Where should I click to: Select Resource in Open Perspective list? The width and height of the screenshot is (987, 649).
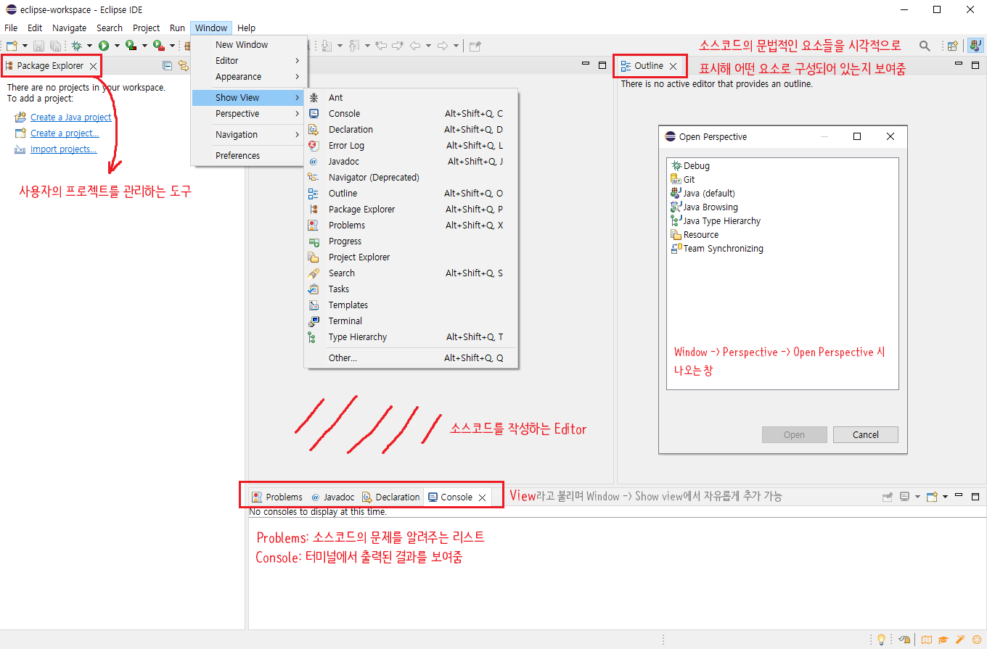[x=695, y=235]
